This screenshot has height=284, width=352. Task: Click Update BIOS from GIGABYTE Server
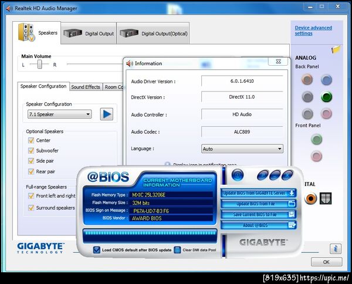(259, 193)
